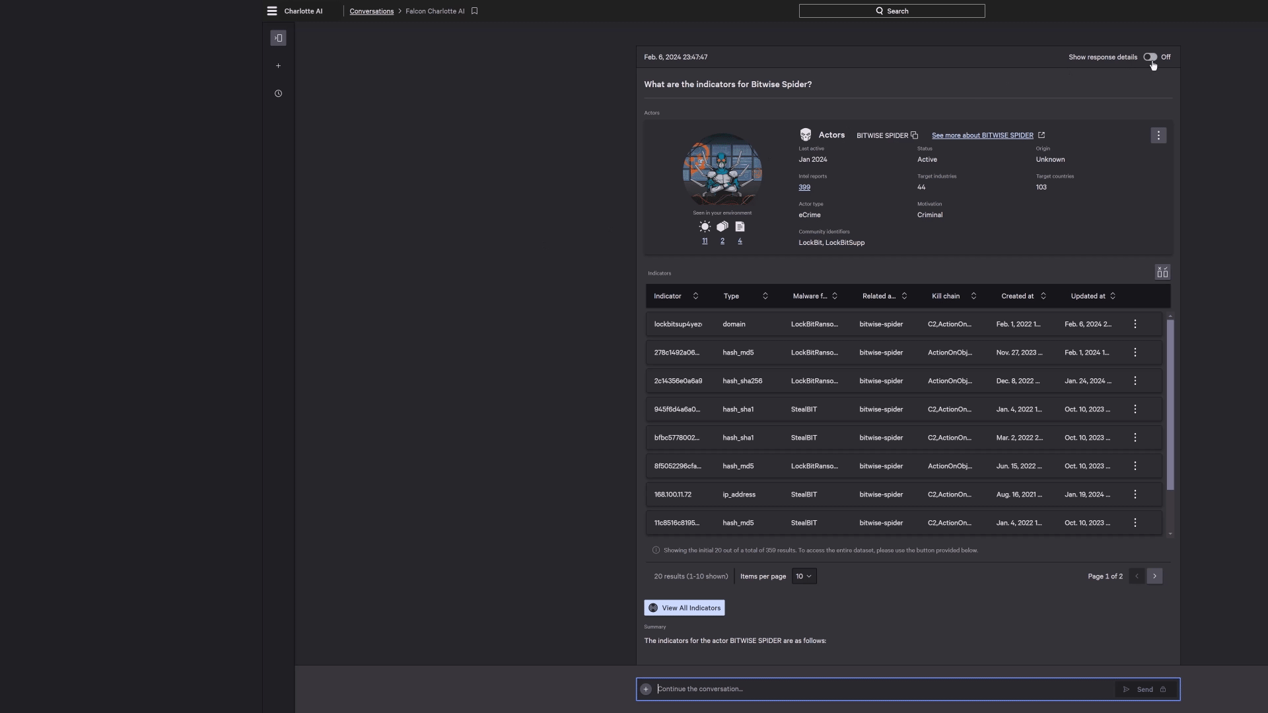Open row menu for 8f5052296cfa indicator
The image size is (1268, 713).
click(1135, 466)
